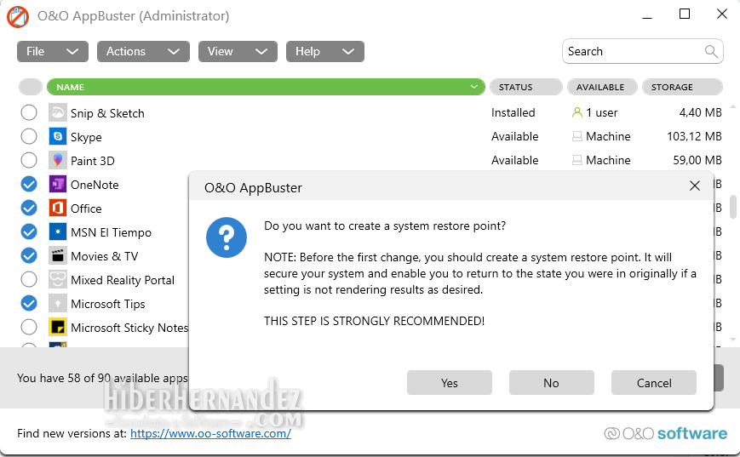Image resolution: width=740 pixels, height=457 pixels.
Task: Maximize the AppBuster window
Action: click(x=685, y=14)
